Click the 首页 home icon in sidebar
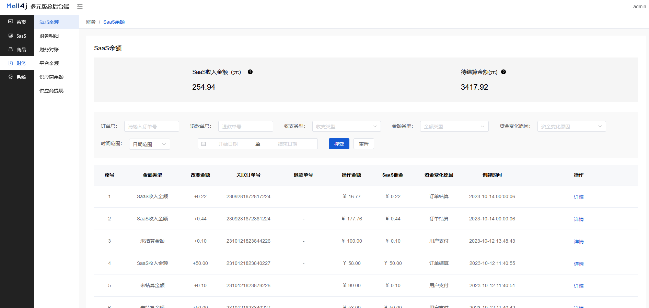The height and width of the screenshot is (308, 649). (11, 22)
